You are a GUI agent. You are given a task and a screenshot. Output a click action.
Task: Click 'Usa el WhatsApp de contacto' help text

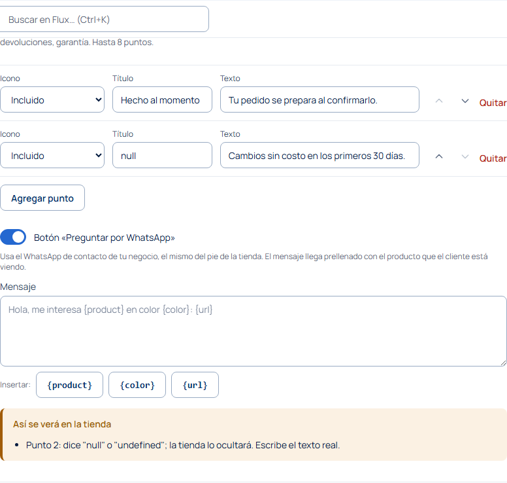(x=244, y=261)
